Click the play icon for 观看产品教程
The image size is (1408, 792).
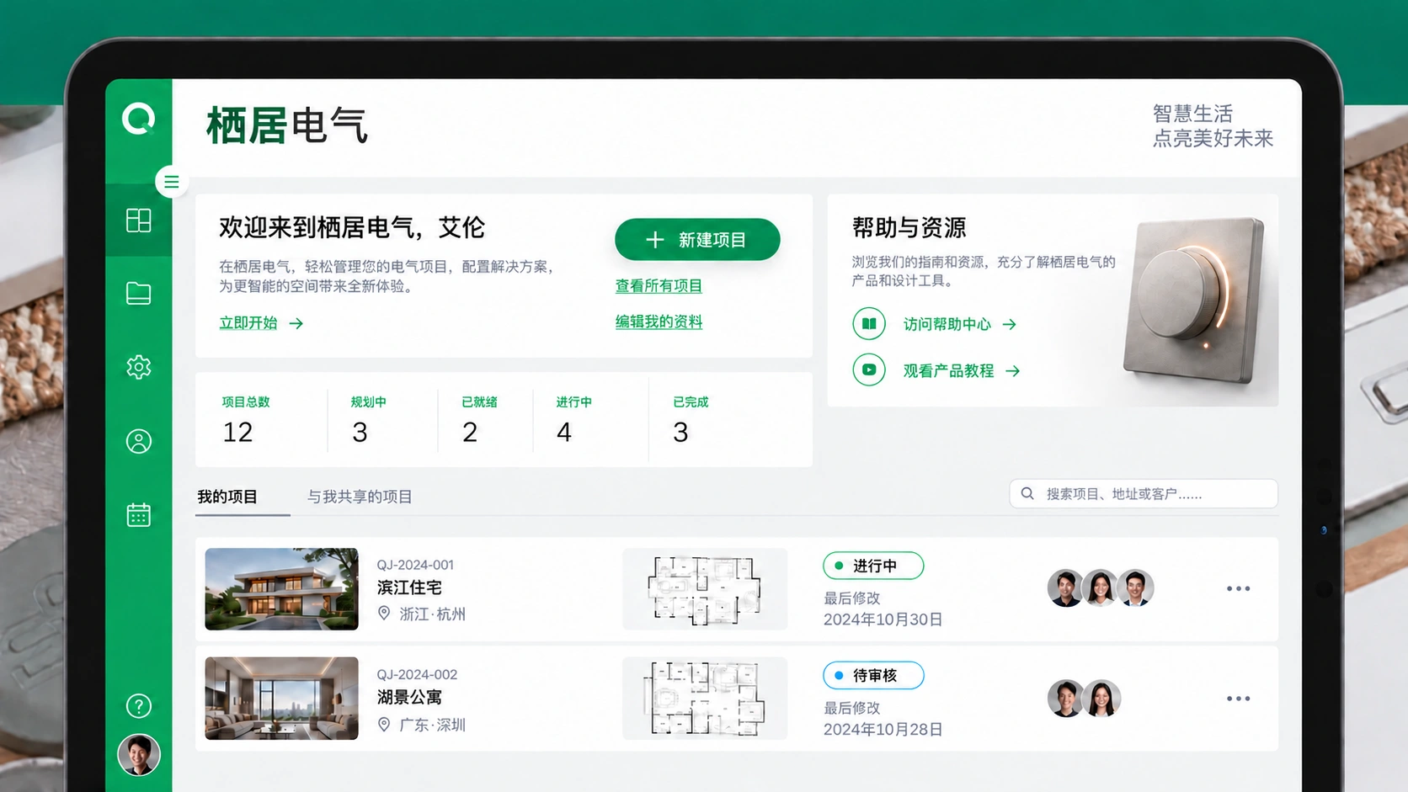click(x=869, y=369)
